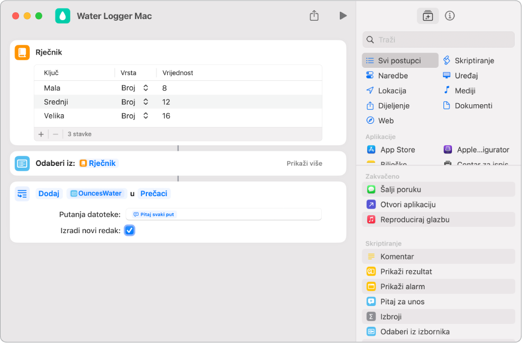This screenshot has width=522, height=343.
Task: Click the Putanja datoteke field
Action: pos(224,215)
